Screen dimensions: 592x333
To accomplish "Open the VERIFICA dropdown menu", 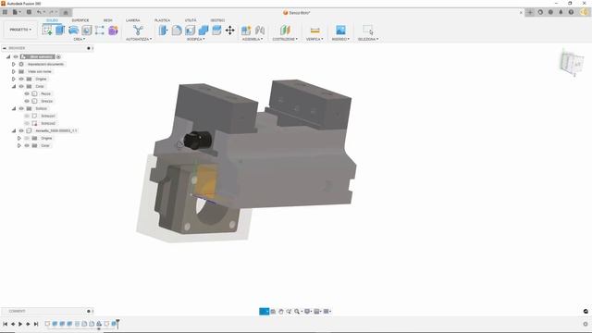I will pos(314,39).
